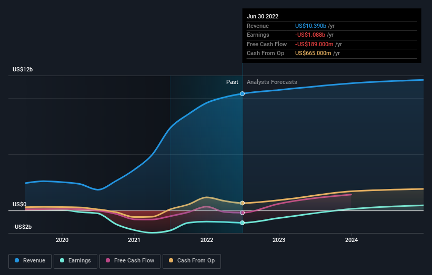Select the Free Cash Flow pink data point

[x=242, y=213]
